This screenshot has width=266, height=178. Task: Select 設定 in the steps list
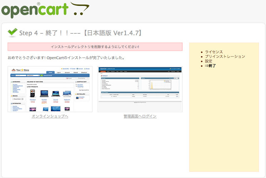point(209,61)
